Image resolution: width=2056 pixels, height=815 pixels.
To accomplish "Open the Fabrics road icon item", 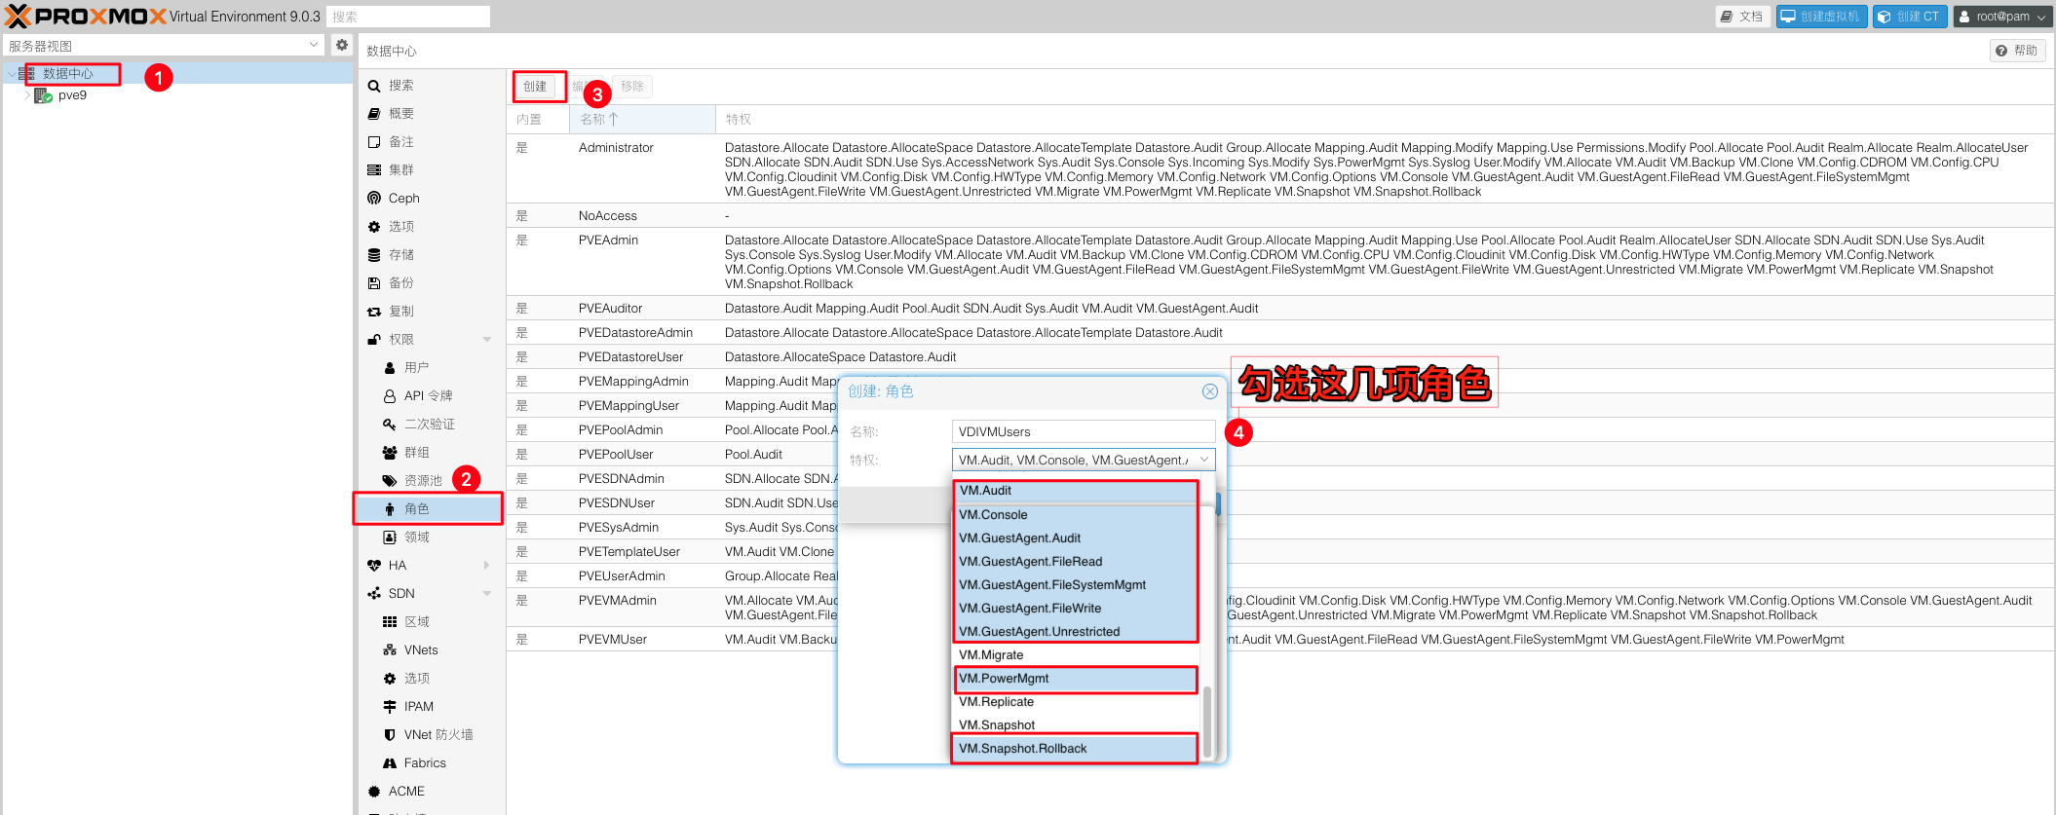I will coord(390,763).
